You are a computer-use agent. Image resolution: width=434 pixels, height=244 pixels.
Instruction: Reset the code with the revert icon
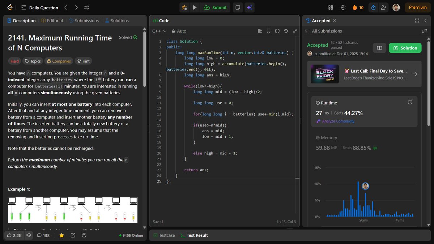(x=286, y=31)
